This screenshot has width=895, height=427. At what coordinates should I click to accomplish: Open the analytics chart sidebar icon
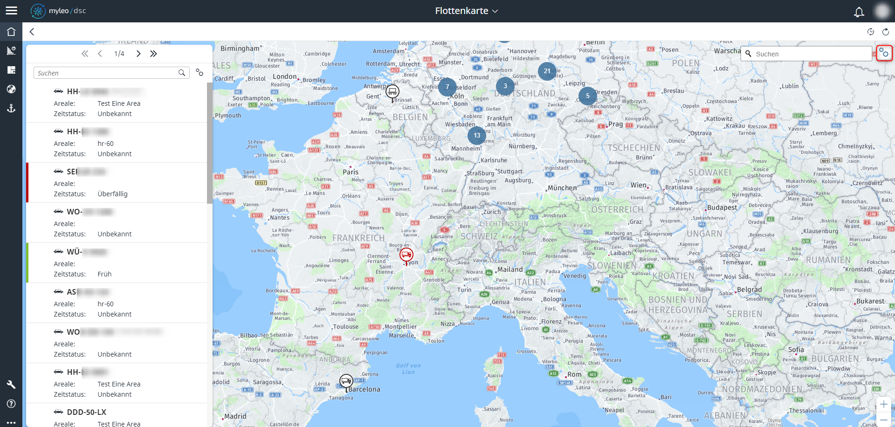coord(11,51)
